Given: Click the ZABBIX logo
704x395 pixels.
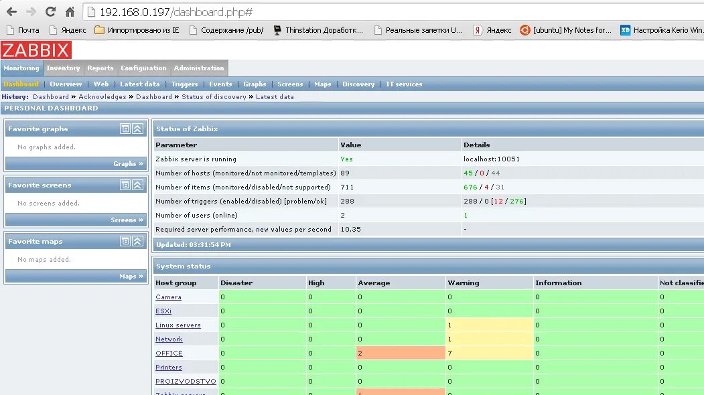Looking at the screenshot, I should click(x=37, y=50).
